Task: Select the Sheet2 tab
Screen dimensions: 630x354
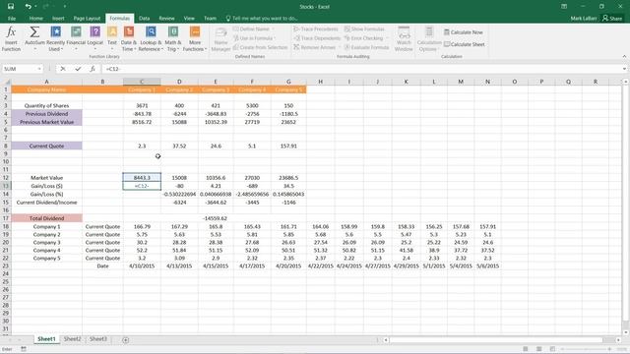Action: pos(72,339)
